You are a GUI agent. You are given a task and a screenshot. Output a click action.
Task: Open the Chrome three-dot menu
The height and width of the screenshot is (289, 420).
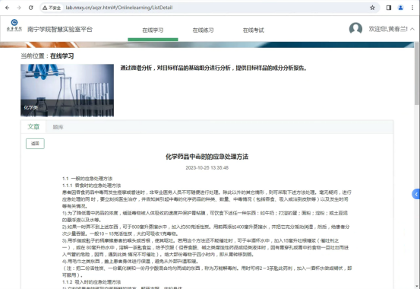pos(412,8)
